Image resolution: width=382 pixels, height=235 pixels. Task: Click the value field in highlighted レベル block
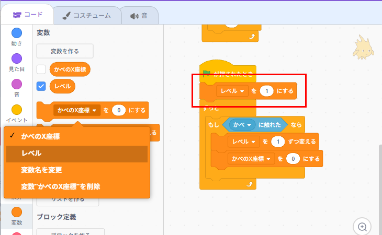coord(266,91)
